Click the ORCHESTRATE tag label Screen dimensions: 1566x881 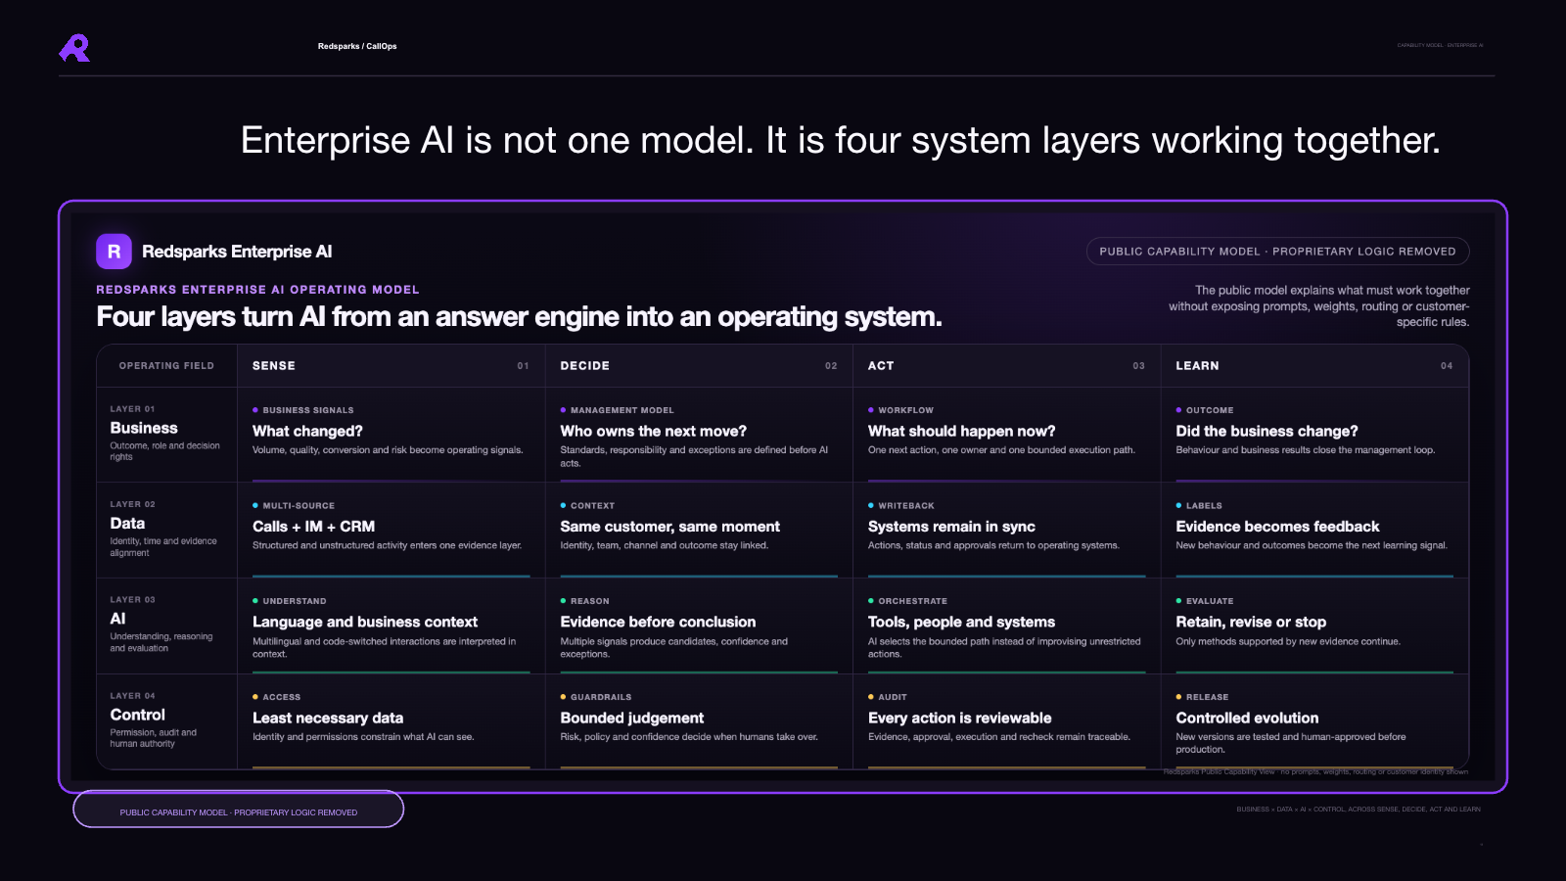tap(912, 601)
